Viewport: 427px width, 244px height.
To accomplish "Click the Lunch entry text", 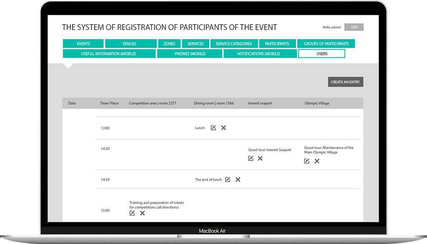I will pyautogui.click(x=200, y=128).
